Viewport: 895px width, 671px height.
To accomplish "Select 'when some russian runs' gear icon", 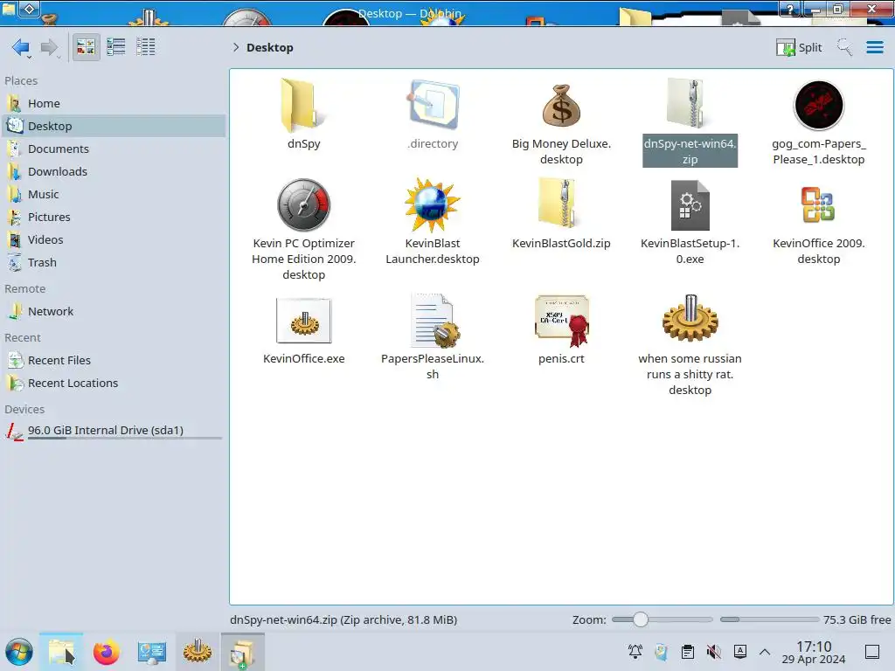I will (690, 318).
